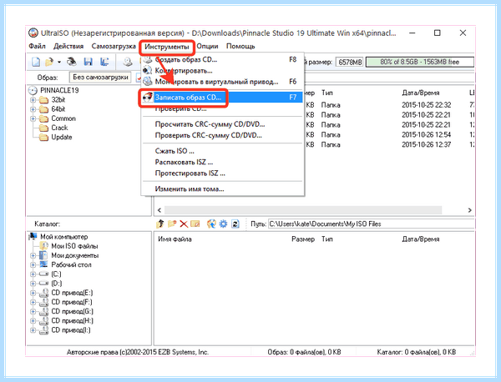Click the go up folder icon in catalog toolbar
The width and height of the screenshot is (501, 382).
(160, 224)
